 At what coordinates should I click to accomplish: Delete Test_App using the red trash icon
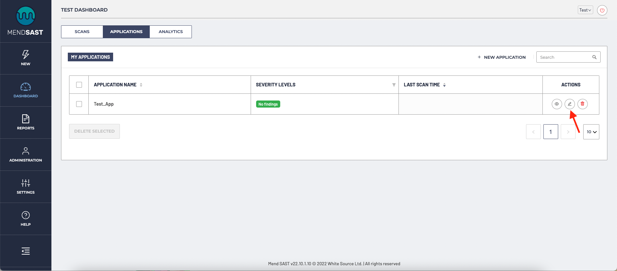pos(582,104)
